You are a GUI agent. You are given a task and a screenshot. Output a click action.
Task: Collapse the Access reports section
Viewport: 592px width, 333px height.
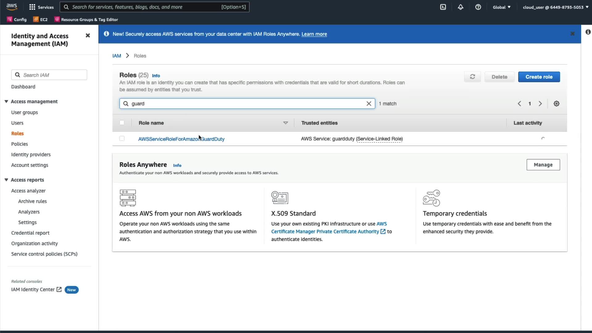6,180
